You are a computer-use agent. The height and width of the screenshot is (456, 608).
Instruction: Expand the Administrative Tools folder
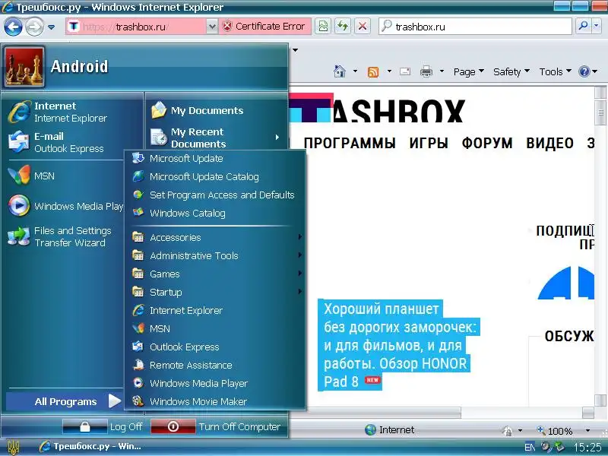(x=215, y=255)
